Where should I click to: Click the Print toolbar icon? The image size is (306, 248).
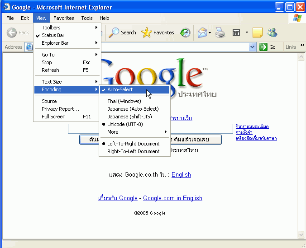click(x=220, y=33)
